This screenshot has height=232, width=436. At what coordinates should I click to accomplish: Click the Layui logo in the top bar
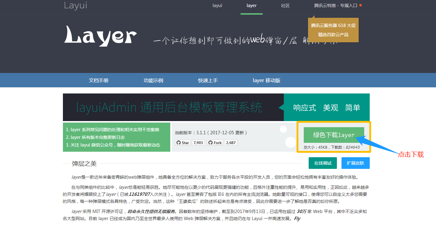(x=75, y=6)
